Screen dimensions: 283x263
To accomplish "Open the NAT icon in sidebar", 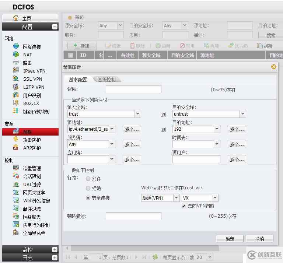I will tap(16, 55).
